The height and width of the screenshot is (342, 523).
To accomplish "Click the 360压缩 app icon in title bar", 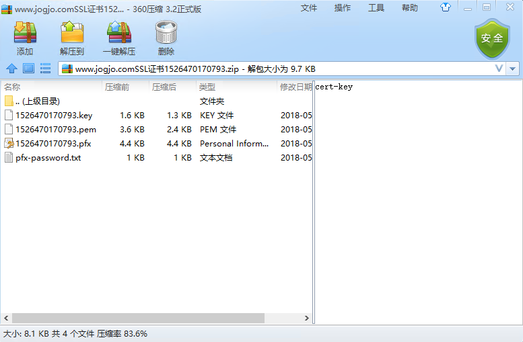I will pyautogui.click(x=7, y=9).
